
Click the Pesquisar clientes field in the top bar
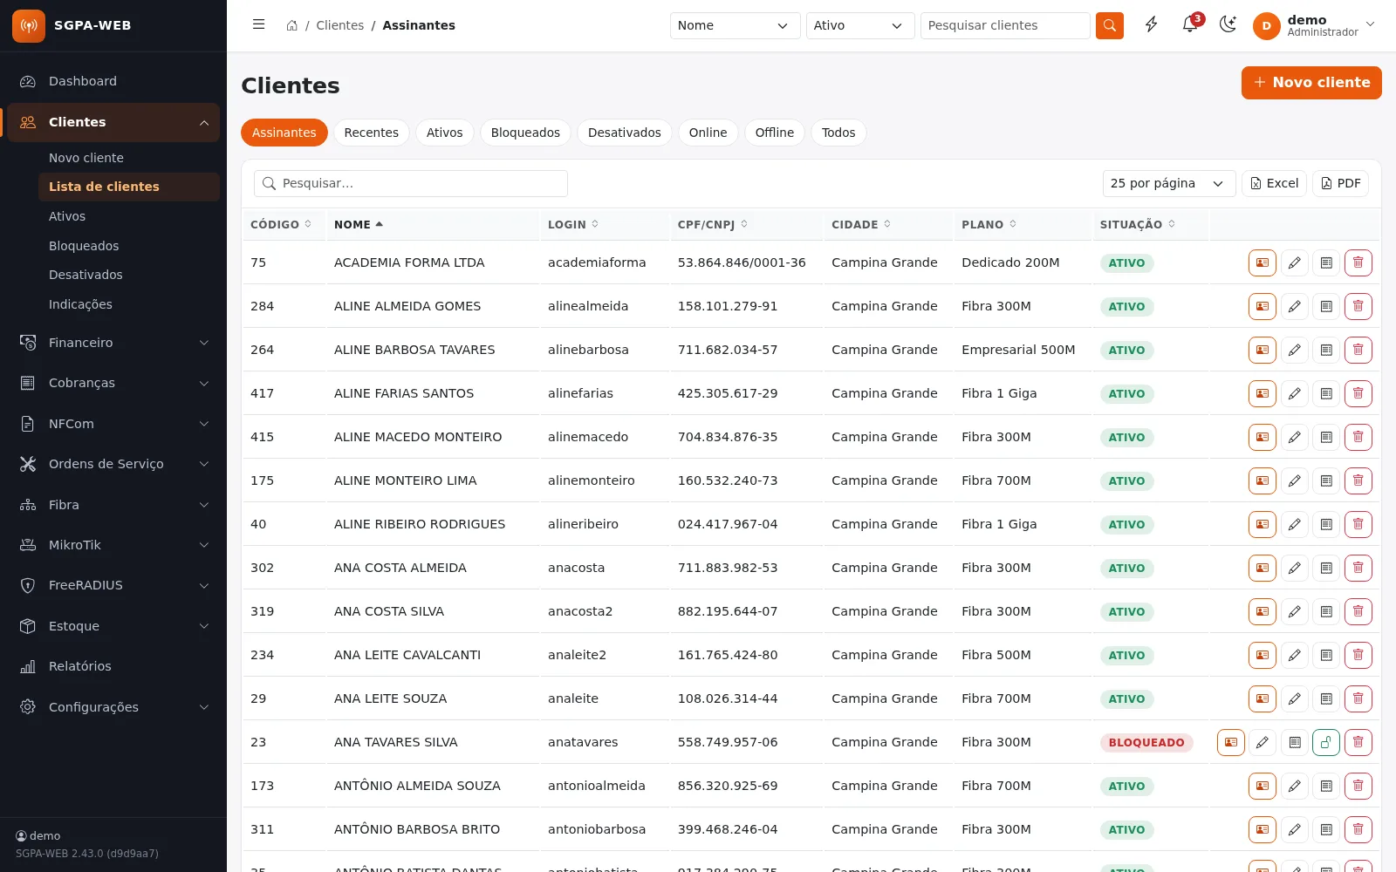click(1005, 25)
